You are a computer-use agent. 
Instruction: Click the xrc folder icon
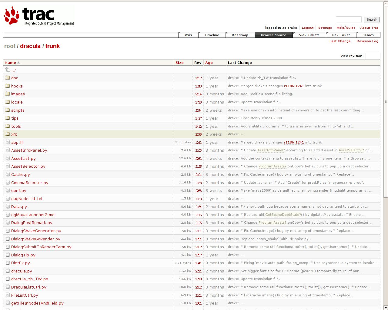click(x=8, y=134)
